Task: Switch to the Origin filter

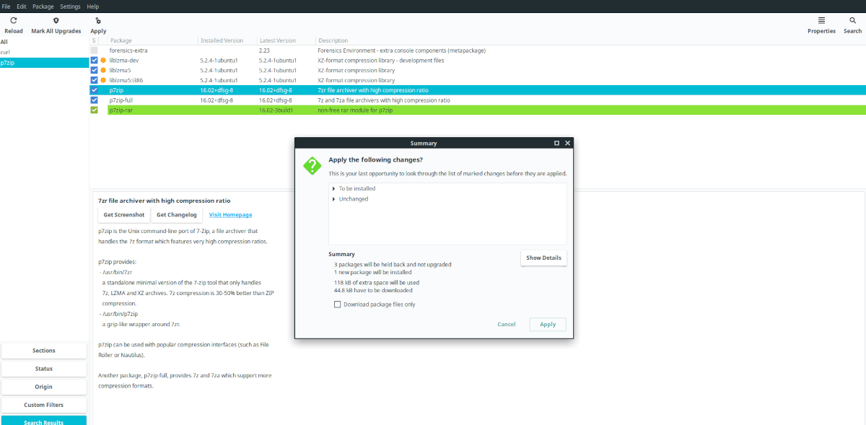Action: 44,387
